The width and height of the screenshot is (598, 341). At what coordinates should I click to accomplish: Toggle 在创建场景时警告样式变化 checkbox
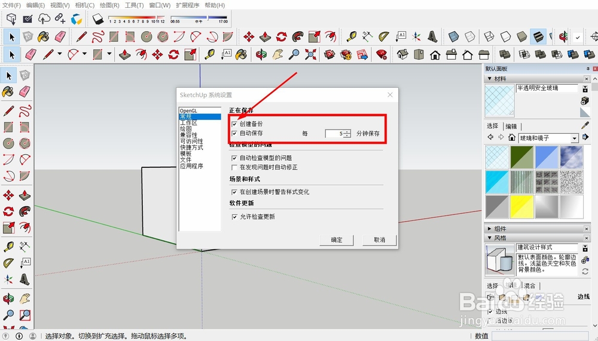234,192
